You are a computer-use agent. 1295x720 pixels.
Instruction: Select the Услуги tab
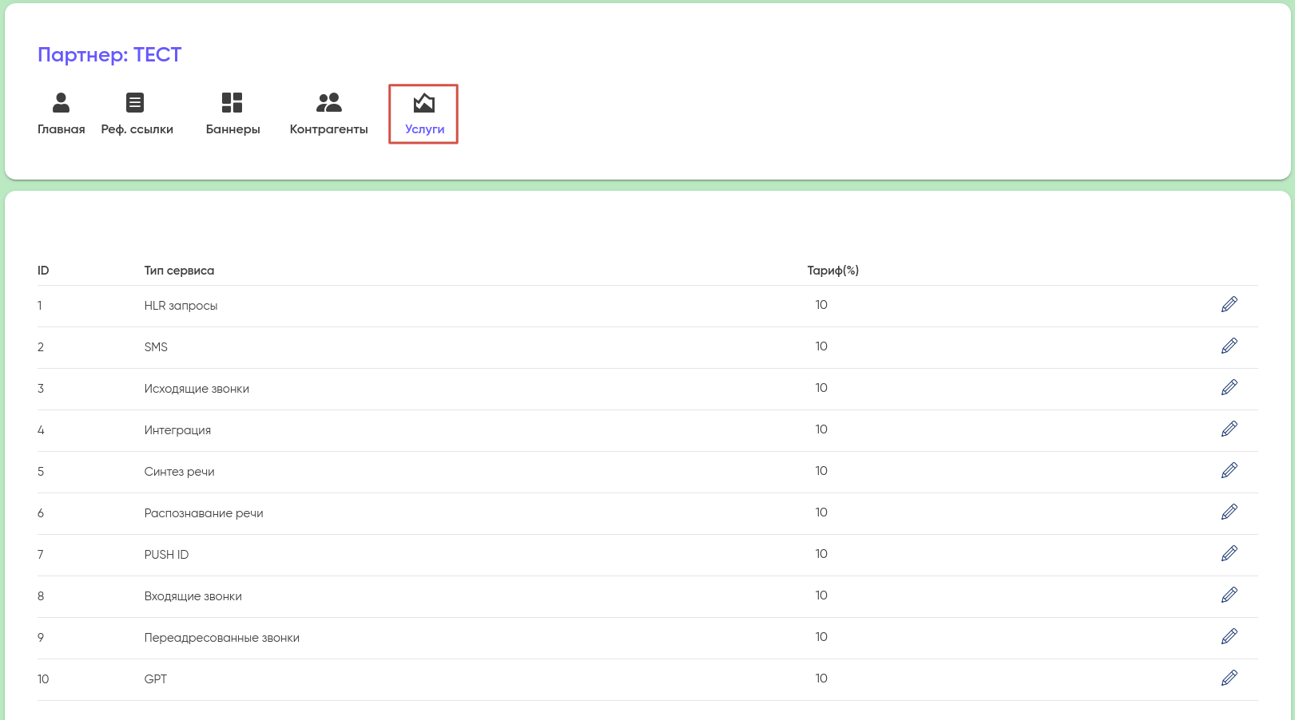[x=423, y=113]
